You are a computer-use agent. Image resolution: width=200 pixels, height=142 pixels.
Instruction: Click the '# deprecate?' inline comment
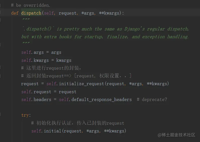[x=152, y=100]
